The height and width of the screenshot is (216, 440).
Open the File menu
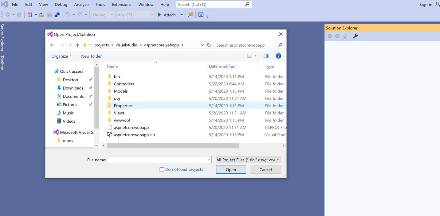(x=15, y=4)
